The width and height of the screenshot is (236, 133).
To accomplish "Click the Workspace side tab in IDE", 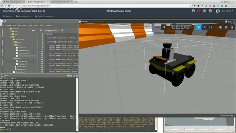I will tap(2, 34).
